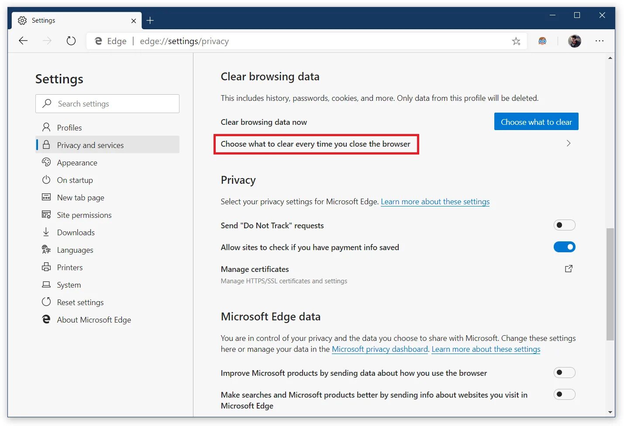Favorite this page with the star icon
Viewport: 624px width, 426px height.
coord(516,41)
